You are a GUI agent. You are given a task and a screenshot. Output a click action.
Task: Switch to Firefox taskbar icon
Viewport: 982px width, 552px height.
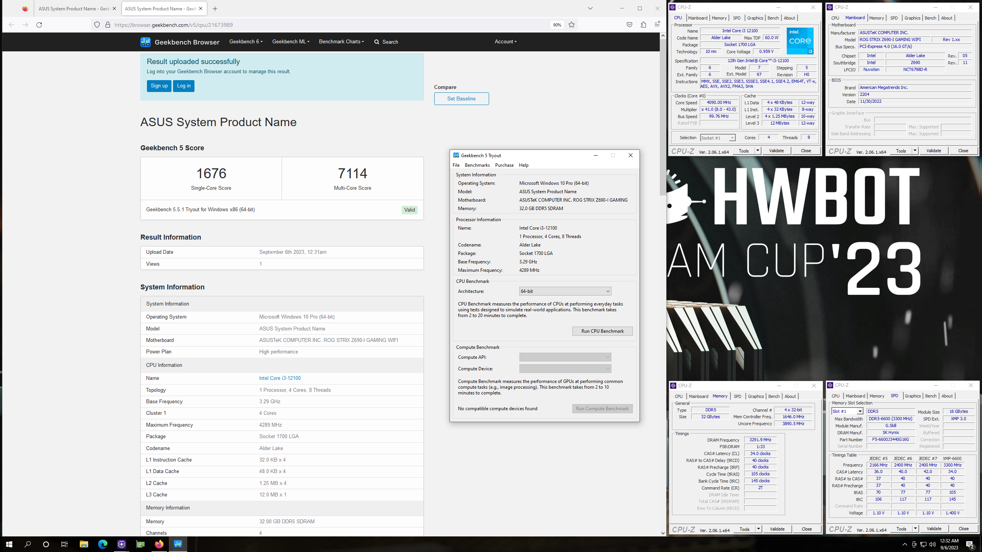click(159, 544)
